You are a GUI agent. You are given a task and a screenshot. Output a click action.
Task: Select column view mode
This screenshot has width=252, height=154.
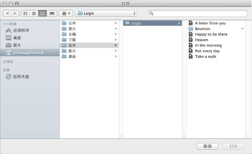tap(43, 13)
